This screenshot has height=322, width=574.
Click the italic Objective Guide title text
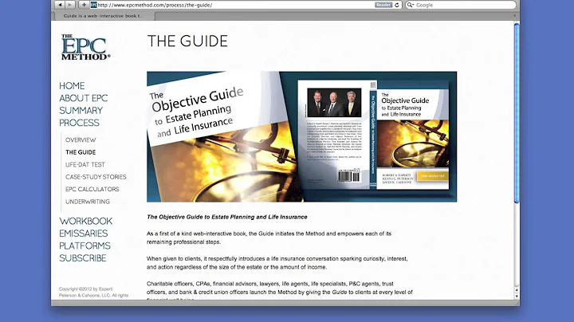pyautogui.click(x=227, y=217)
